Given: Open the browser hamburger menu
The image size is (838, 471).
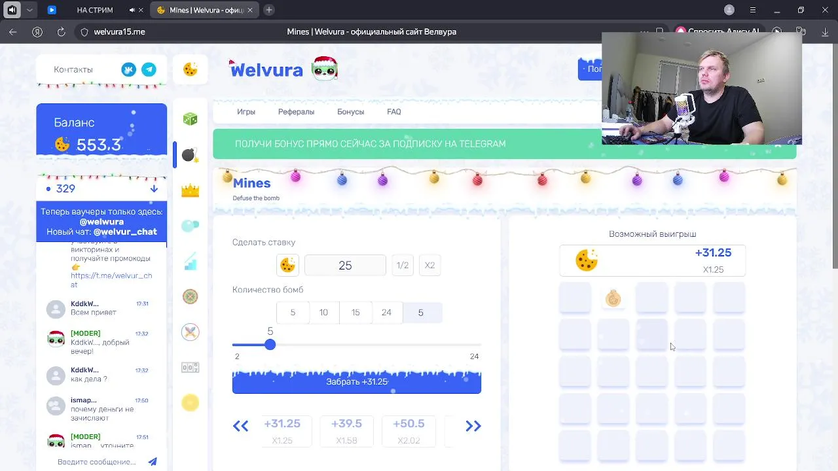Looking at the screenshot, I should [x=753, y=10].
